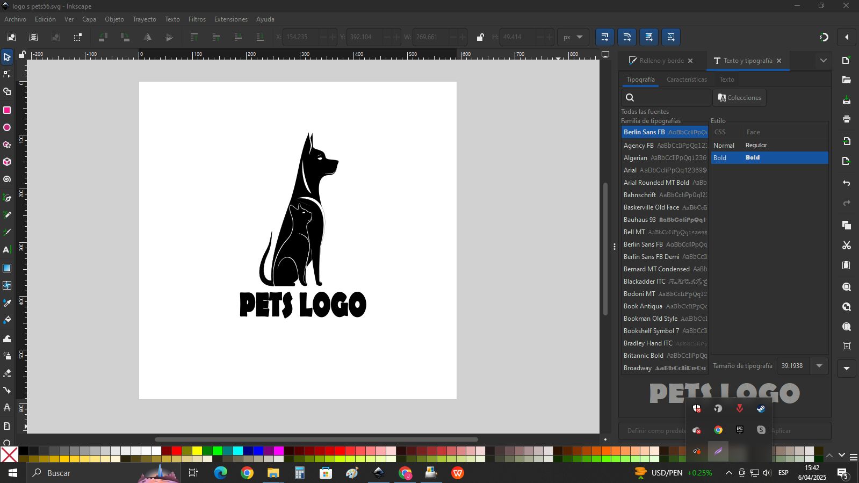This screenshot has width=859, height=483.
Task: Select the Rectangle tool
Action: pyautogui.click(x=7, y=110)
